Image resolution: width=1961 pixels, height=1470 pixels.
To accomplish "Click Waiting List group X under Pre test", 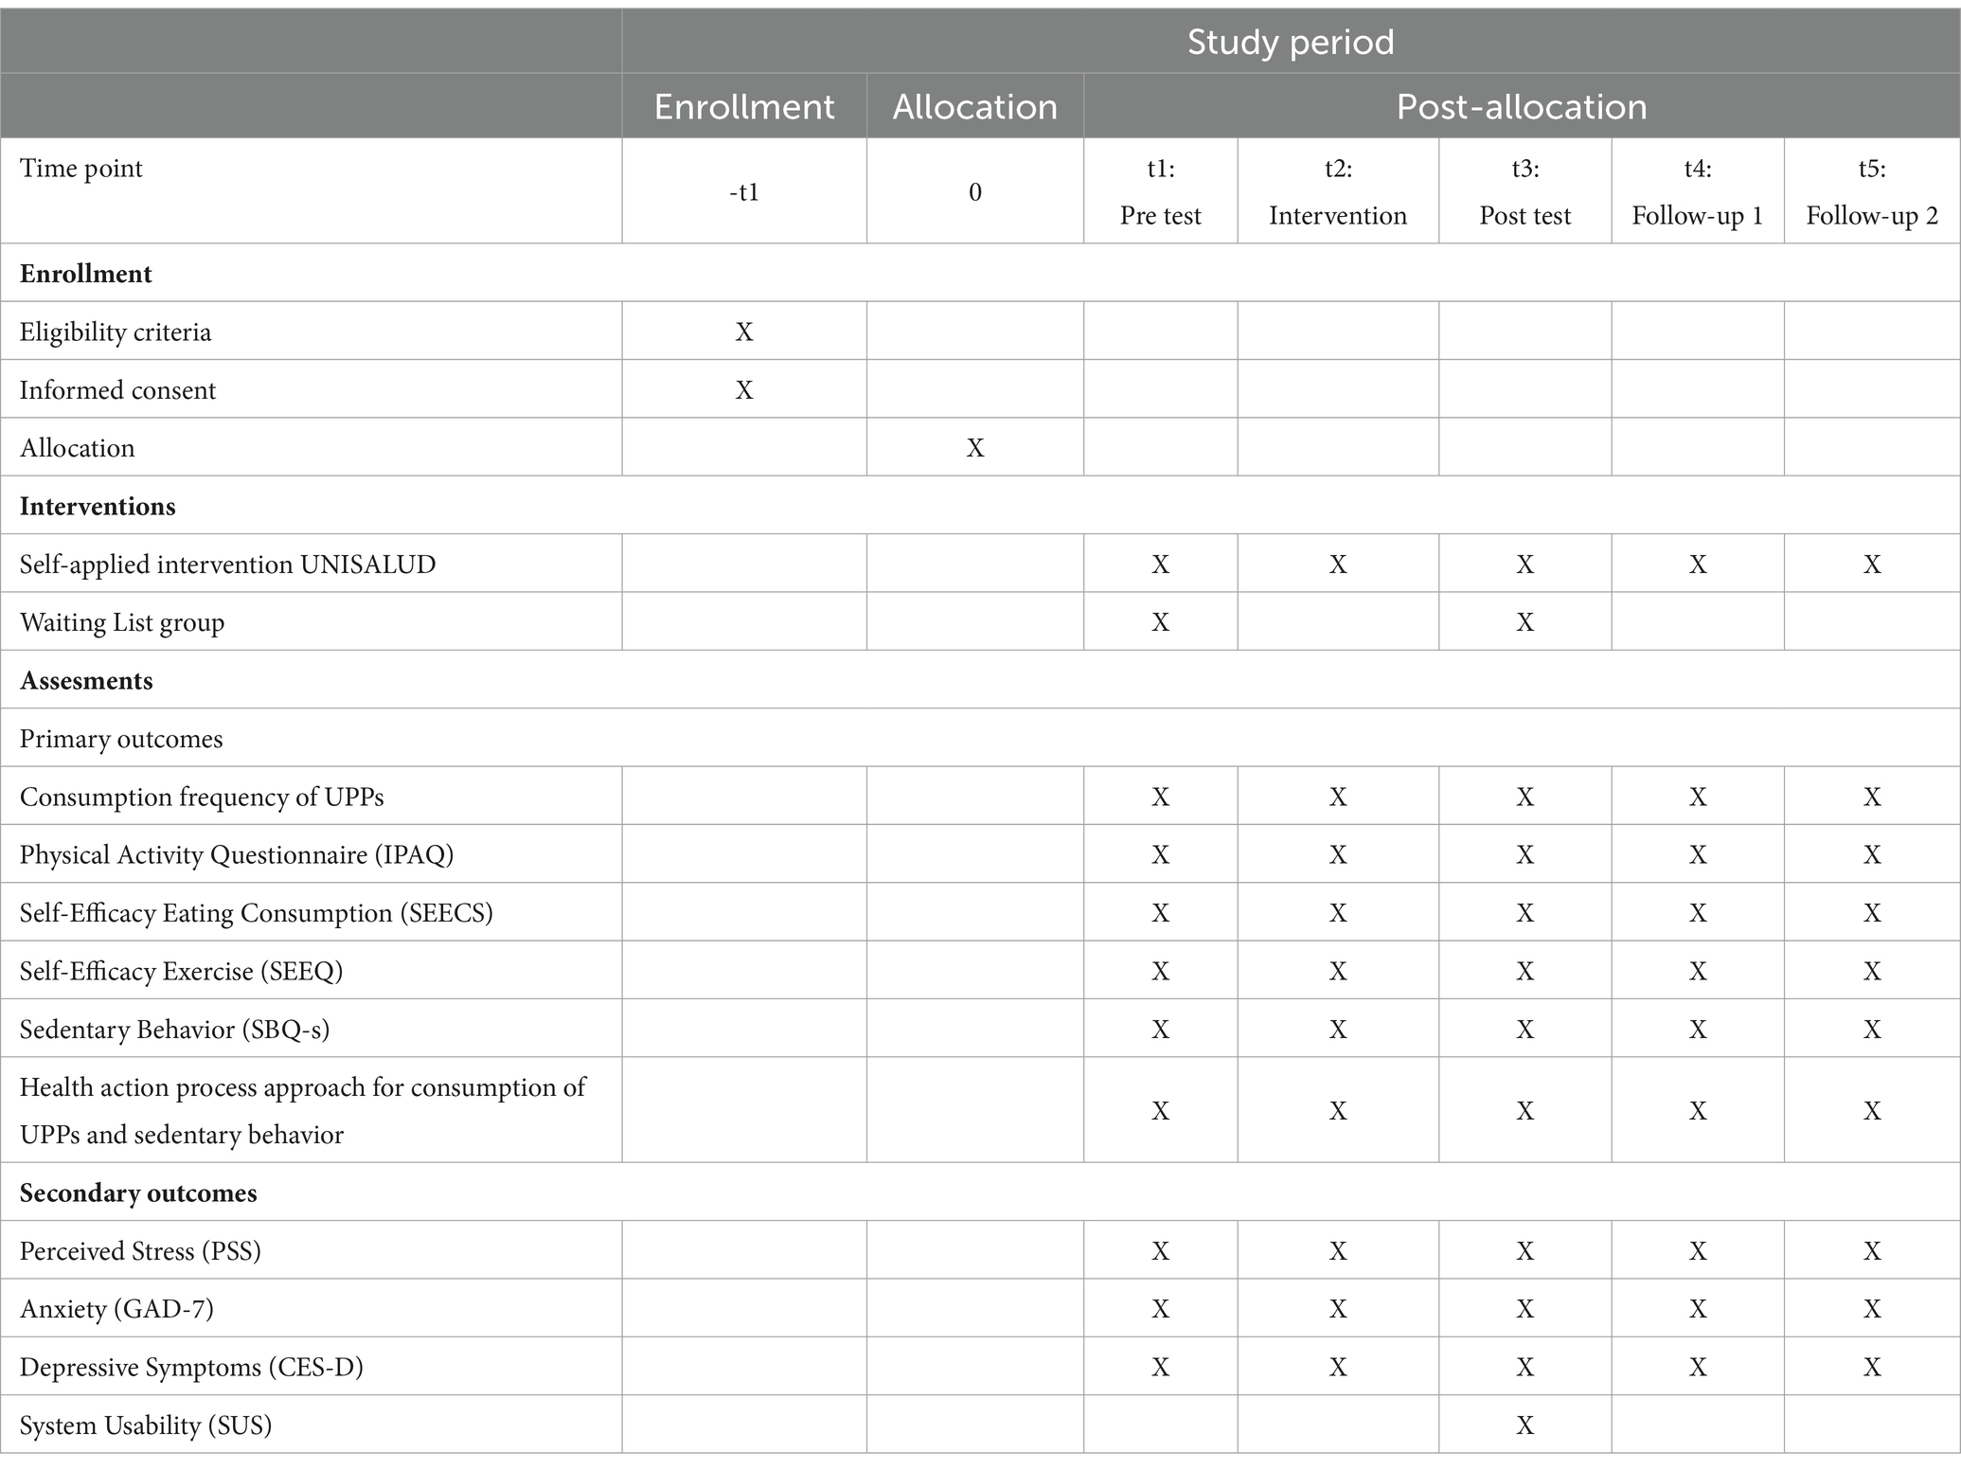I will (x=1161, y=622).
